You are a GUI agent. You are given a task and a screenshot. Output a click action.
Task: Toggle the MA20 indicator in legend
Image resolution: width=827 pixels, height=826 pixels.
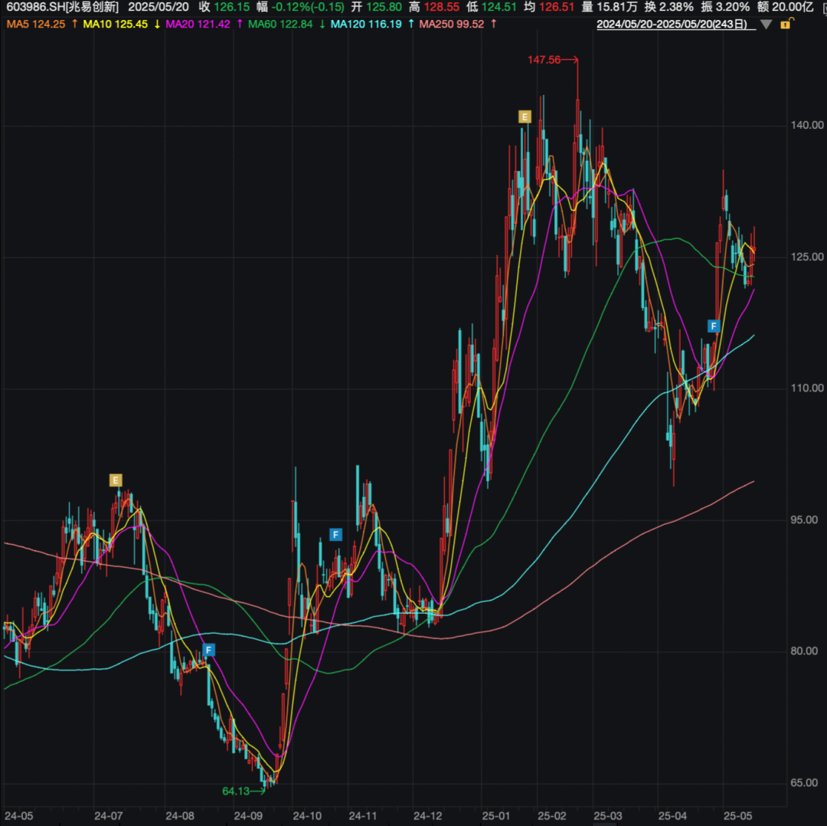coord(198,24)
